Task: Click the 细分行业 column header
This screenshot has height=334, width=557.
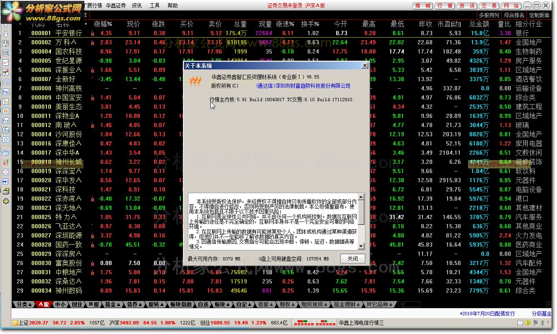Action: 529,24
